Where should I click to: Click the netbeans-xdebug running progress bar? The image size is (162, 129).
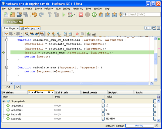coord(139,126)
